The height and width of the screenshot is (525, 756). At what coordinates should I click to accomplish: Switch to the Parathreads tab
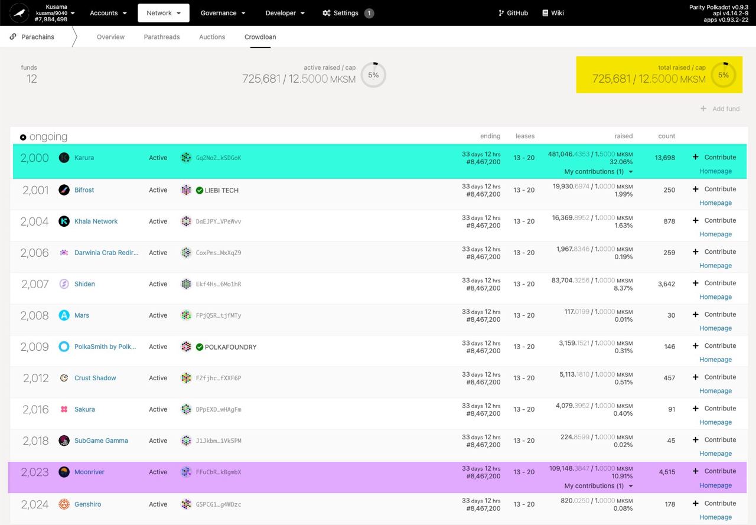tap(162, 37)
